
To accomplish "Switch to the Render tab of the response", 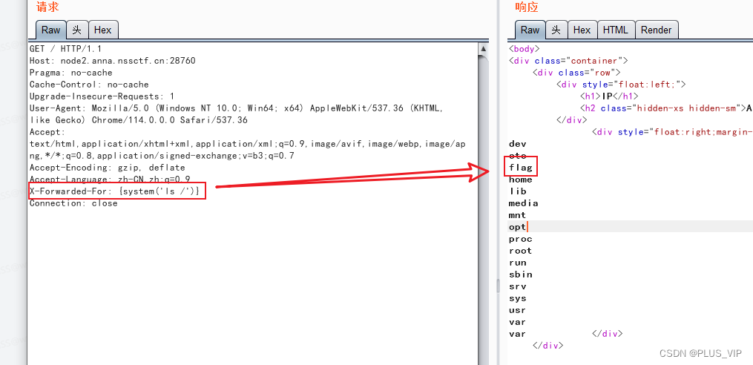I will 656,30.
